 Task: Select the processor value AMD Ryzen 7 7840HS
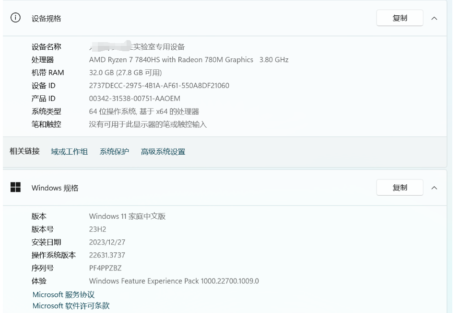pos(189,60)
